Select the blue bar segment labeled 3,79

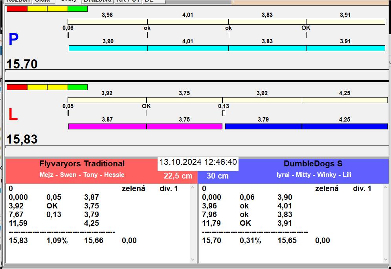click(x=263, y=126)
